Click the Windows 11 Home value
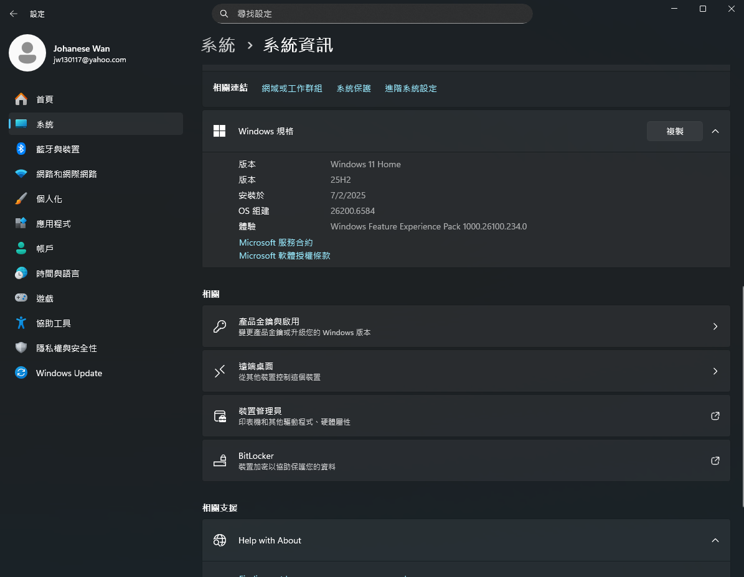 [365, 164]
